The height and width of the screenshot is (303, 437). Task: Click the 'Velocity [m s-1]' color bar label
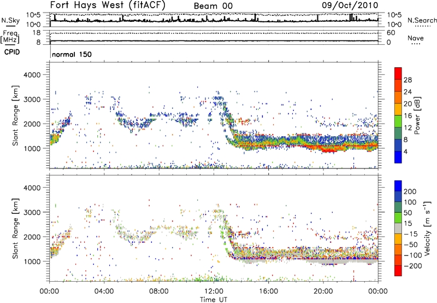(427, 228)
